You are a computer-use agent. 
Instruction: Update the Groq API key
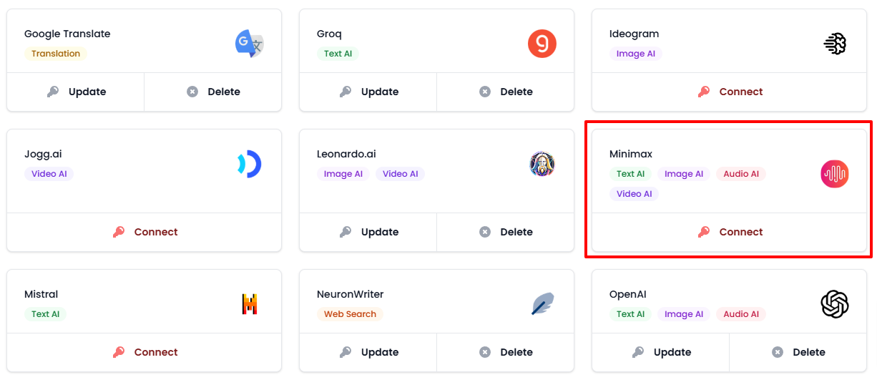pyautogui.click(x=368, y=92)
